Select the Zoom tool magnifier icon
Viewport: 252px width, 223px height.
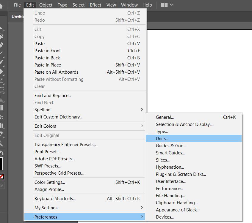click(1, 143)
